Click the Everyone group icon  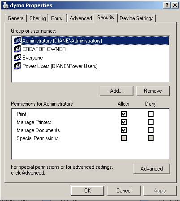[17, 57]
